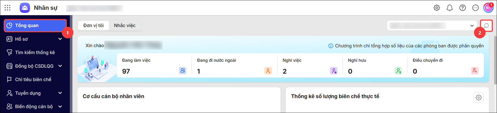Switch to the Nhắc việc tab
Viewport: 497px width, 113px height.
[x=125, y=25]
